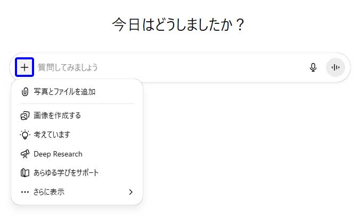This screenshot has height=218, width=359.
Task: Enable the 考えています option
Action: [52, 135]
